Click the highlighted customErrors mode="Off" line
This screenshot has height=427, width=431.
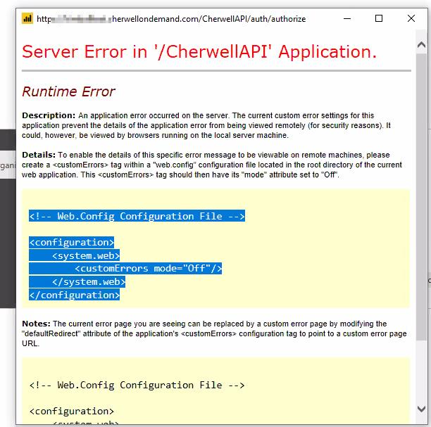pyautogui.click(x=148, y=268)
